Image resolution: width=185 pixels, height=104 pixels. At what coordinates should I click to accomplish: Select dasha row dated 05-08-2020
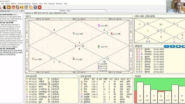click(x=150, y=57)
